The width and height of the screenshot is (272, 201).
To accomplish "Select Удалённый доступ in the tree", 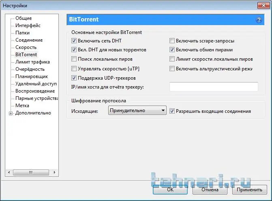I will 36,84.
